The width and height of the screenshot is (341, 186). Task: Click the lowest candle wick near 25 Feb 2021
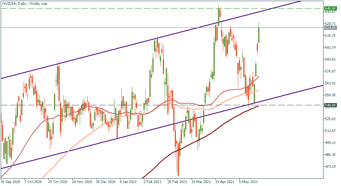coord(178,174)
